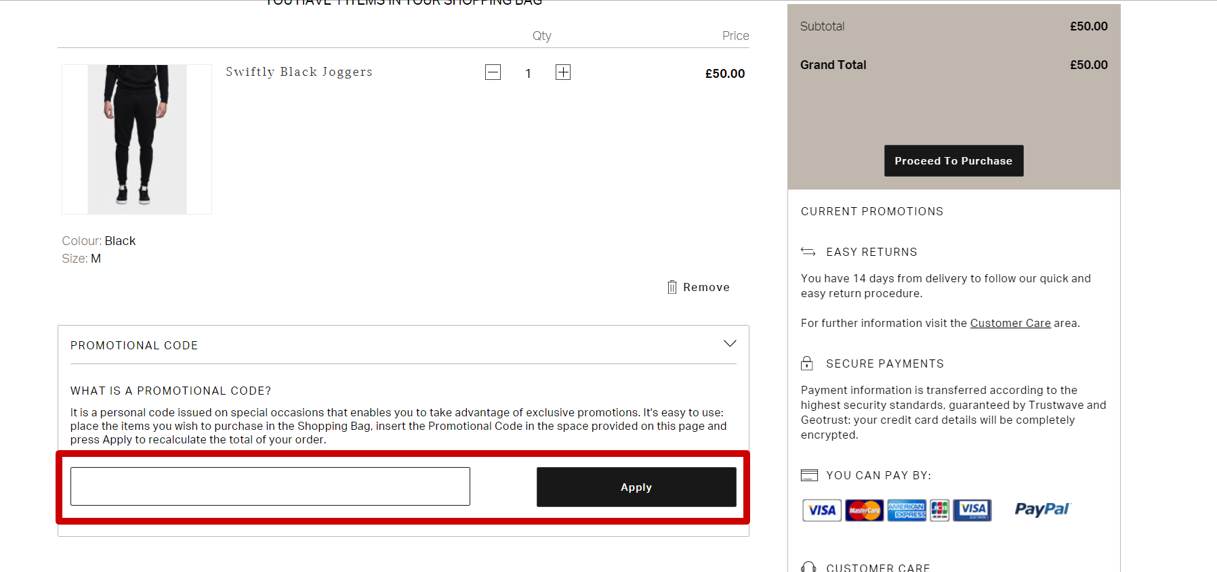Select the JCB card logo
Viewport: 1217px width, 572px height.
click(x=939, y=510)
